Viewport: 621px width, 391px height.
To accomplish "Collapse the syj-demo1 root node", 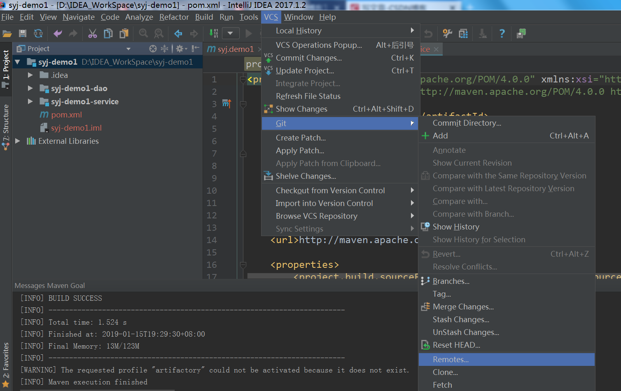I will [17, 62].
